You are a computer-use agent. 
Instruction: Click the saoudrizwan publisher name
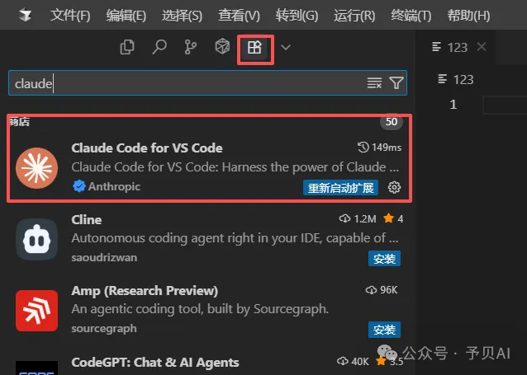[104, 258]
